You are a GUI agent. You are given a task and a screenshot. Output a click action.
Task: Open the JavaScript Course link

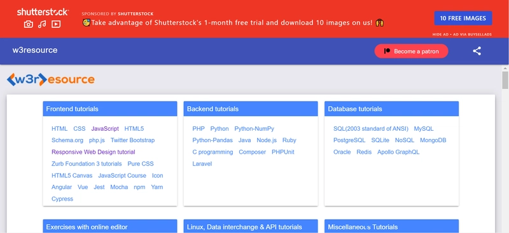(x=122, y=176)
